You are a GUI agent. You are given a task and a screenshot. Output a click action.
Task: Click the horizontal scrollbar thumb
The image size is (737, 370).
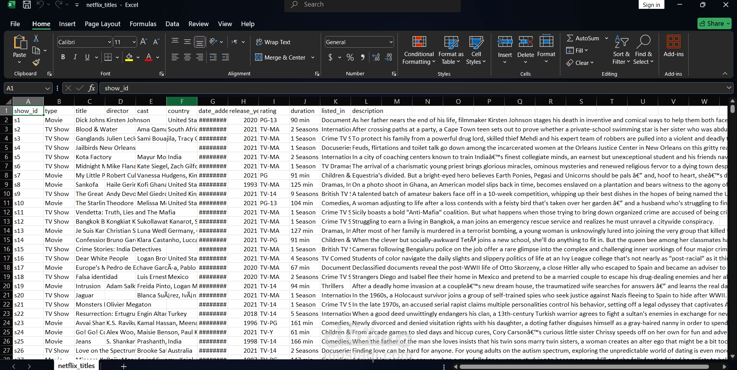click(584, 367)
